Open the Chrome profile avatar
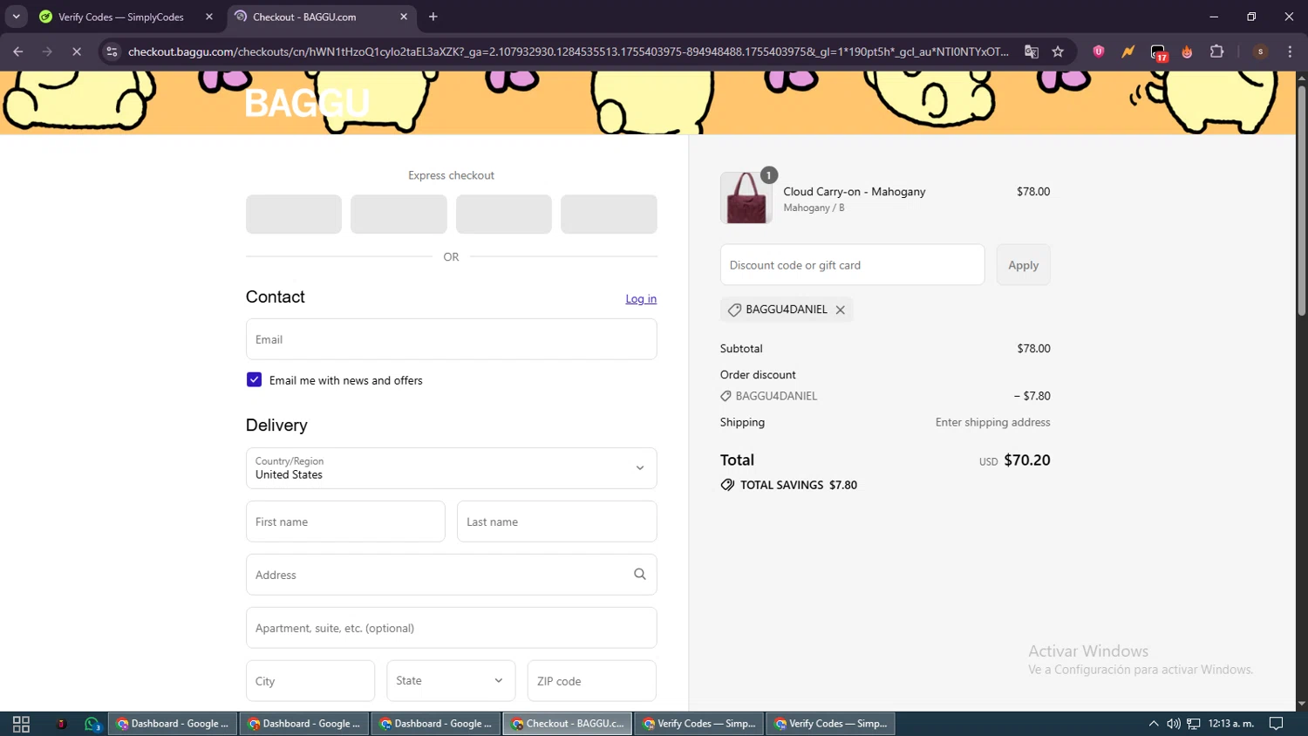This screenshot has height=736, width=1308. point(1260,51)
